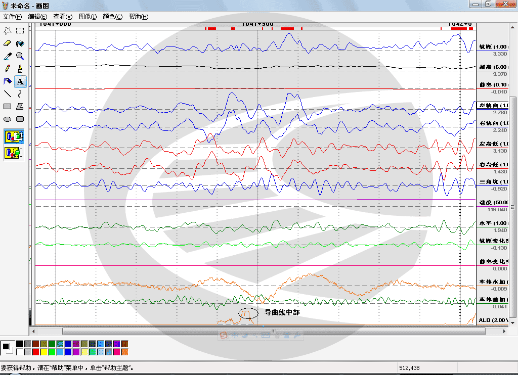Screen dimensions: 518x375
Task: Click the vertical scrollbar down arrow
Action: tap(513, 323)
